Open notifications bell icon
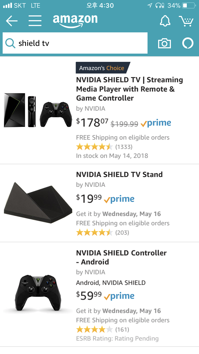 pos(165,21)
